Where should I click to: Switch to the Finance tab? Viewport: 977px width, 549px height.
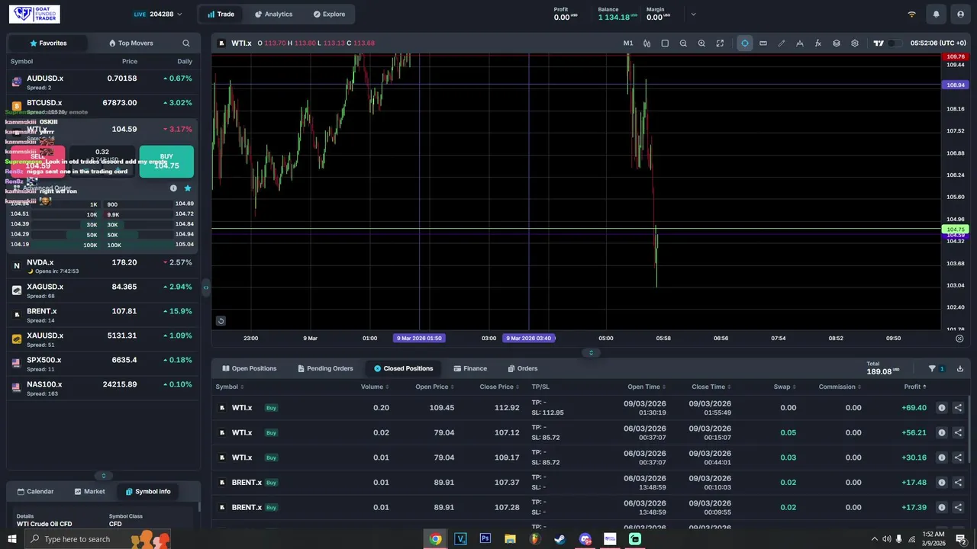[470, 368]
